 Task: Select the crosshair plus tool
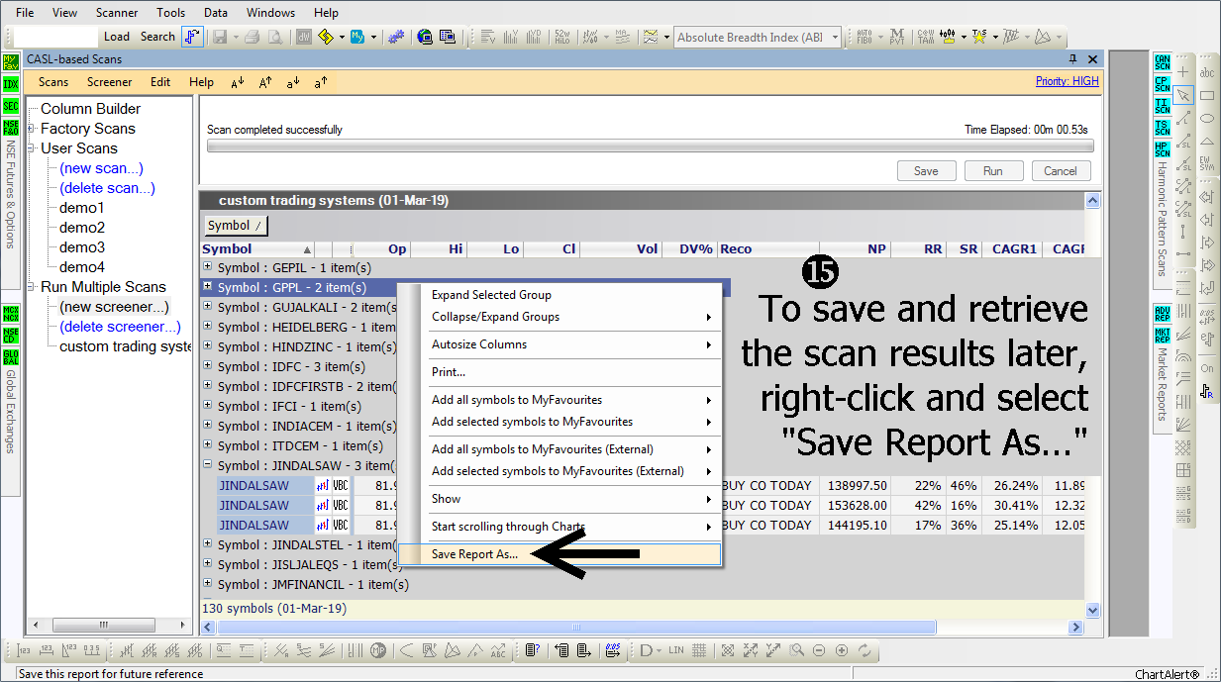coord(1183,72)
